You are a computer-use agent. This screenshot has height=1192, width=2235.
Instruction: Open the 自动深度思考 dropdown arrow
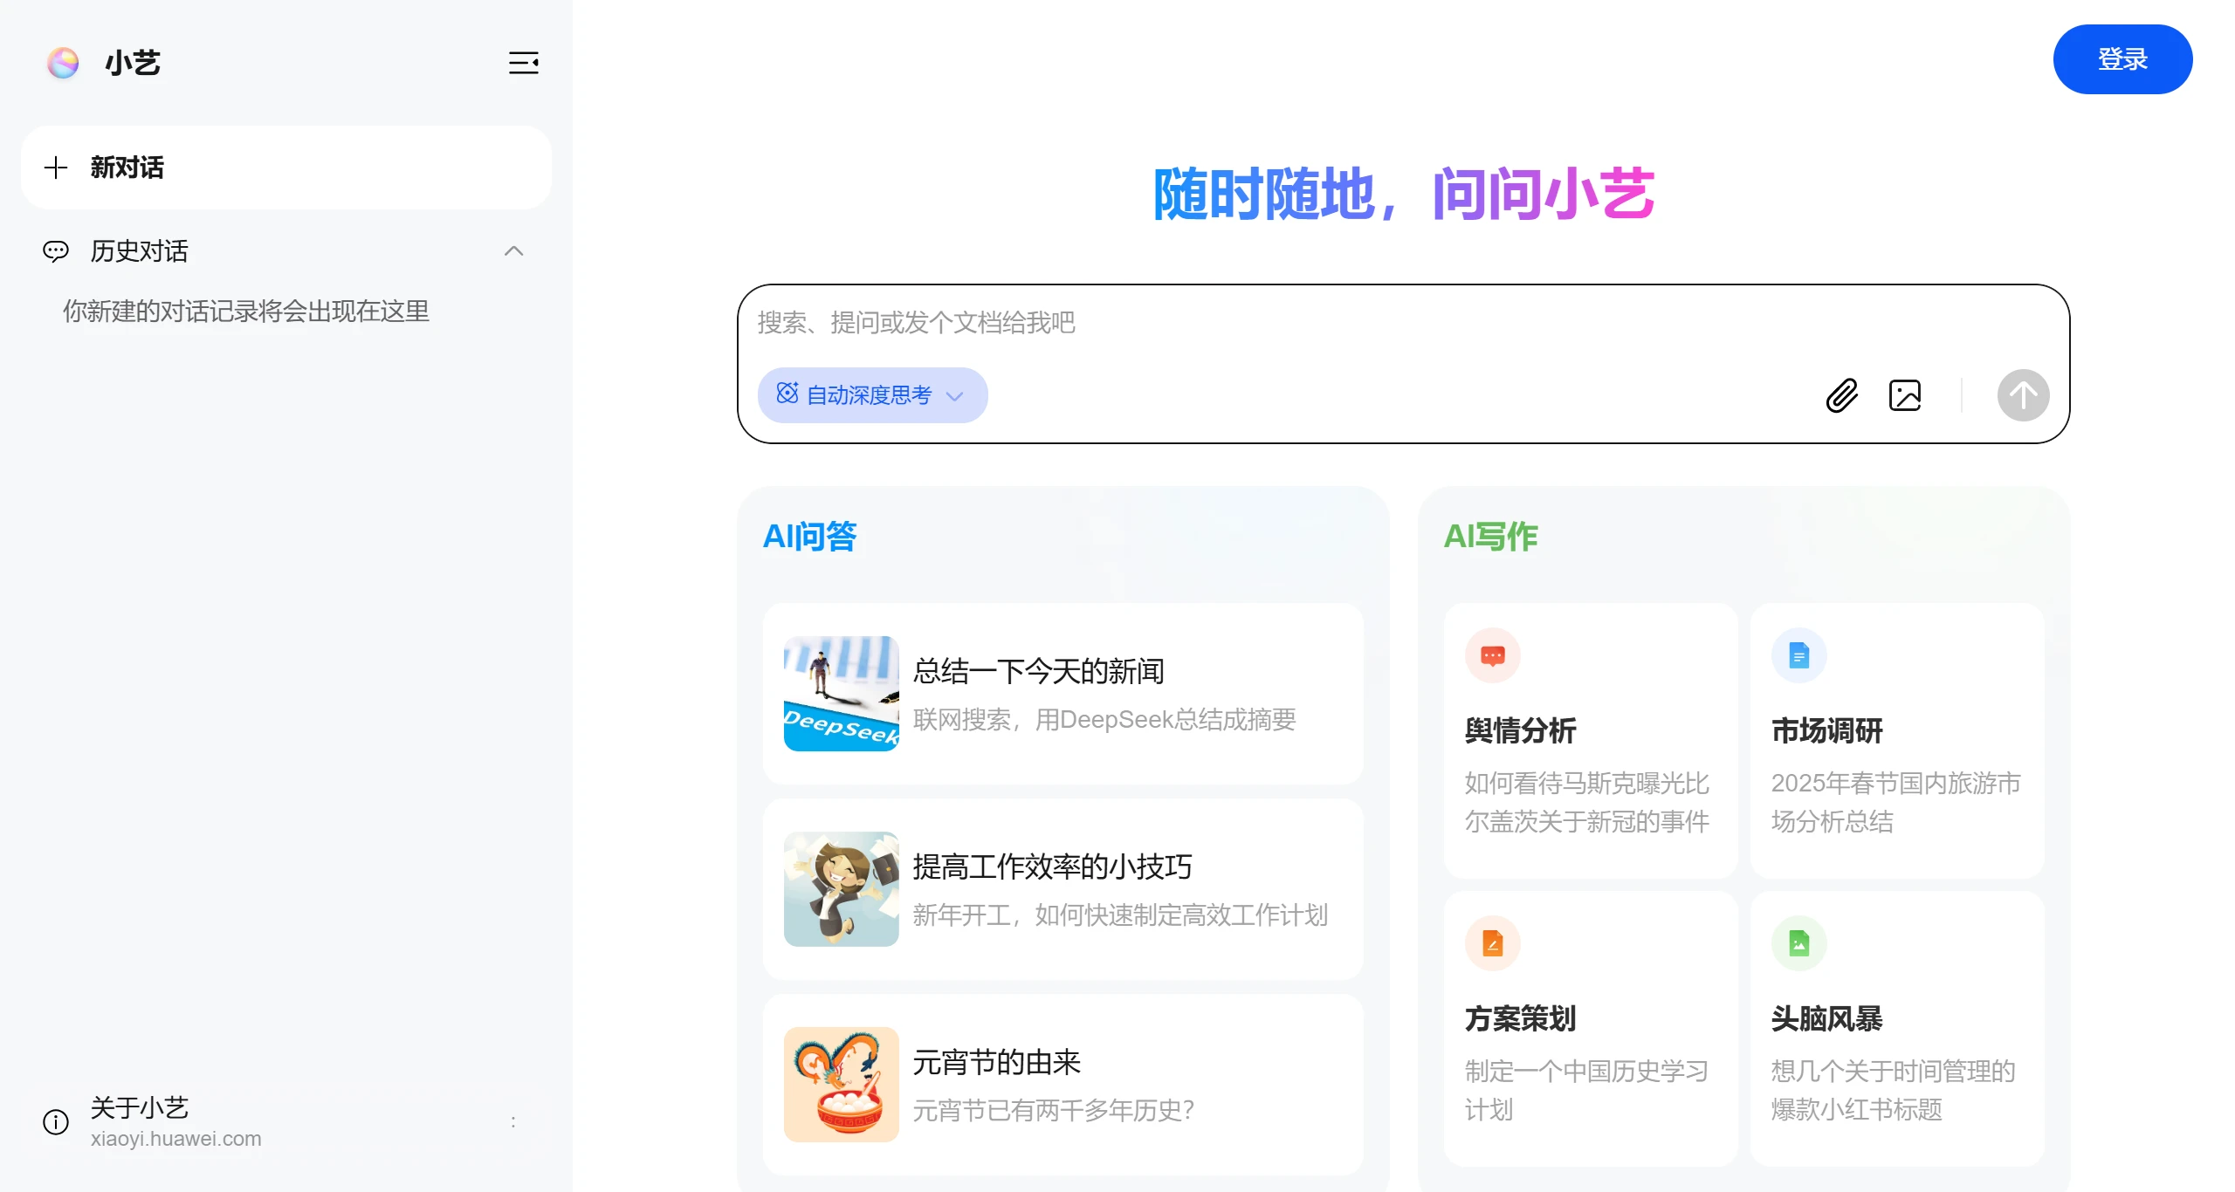click(956, 397)
